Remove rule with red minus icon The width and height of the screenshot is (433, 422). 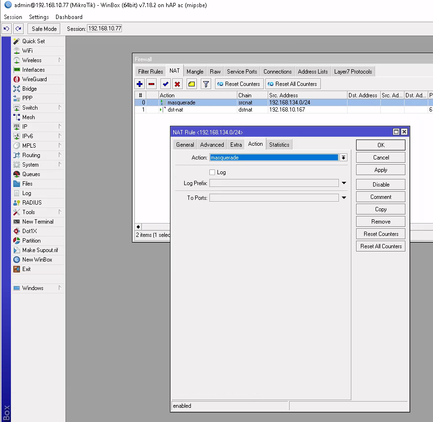(x=151, y=84)
